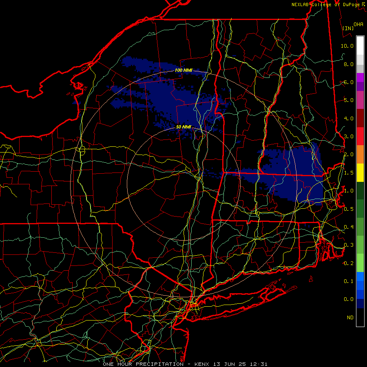The height and width of the screenshot is (367, 367).
Task: Click the [IN] units label
Action: (348, 28)
